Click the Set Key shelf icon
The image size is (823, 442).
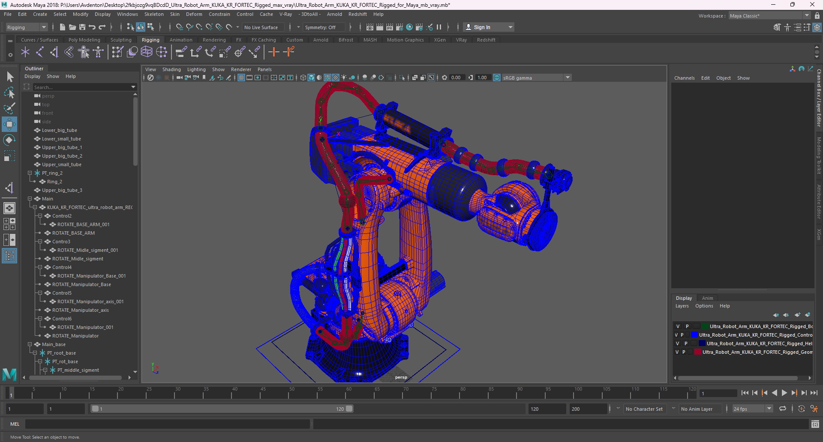click(274, 52)
